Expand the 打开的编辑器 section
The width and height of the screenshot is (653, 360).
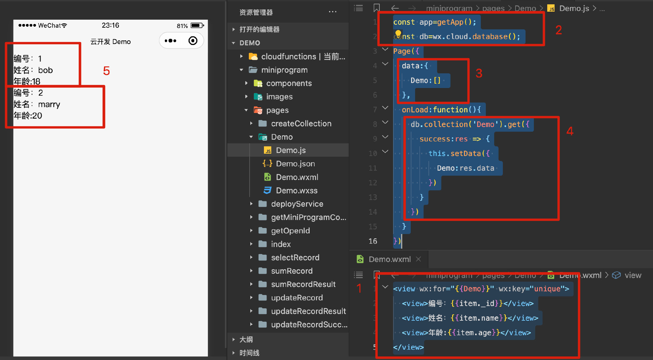(x=234, y=29)
